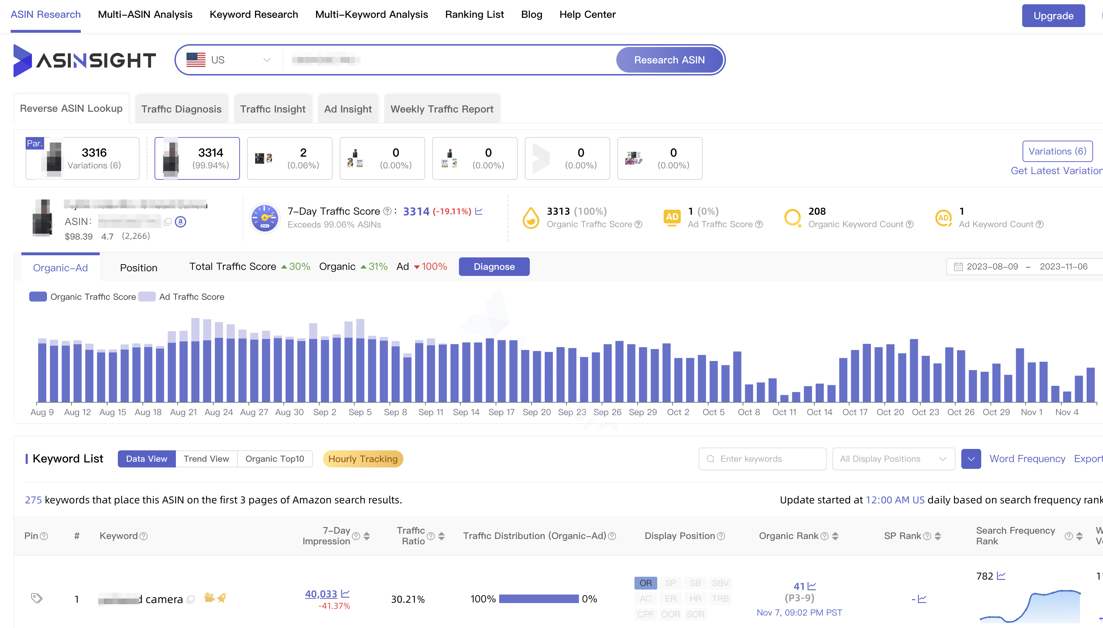Sort by 7-Day Impression column
Image resolution: width=1103 pixels, height=628 pixels.
click(x=367, y=536)
